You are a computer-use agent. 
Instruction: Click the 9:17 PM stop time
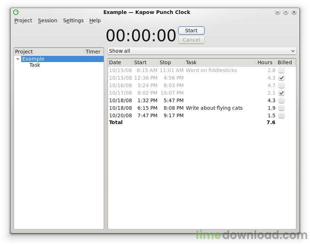pyautogui.click(x=173, y=115)
